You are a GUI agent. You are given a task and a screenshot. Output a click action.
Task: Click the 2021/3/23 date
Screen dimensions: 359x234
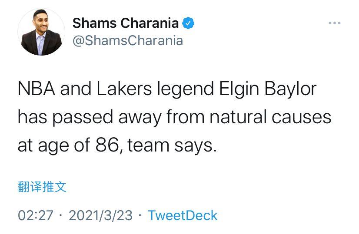[x=100, y=215]
